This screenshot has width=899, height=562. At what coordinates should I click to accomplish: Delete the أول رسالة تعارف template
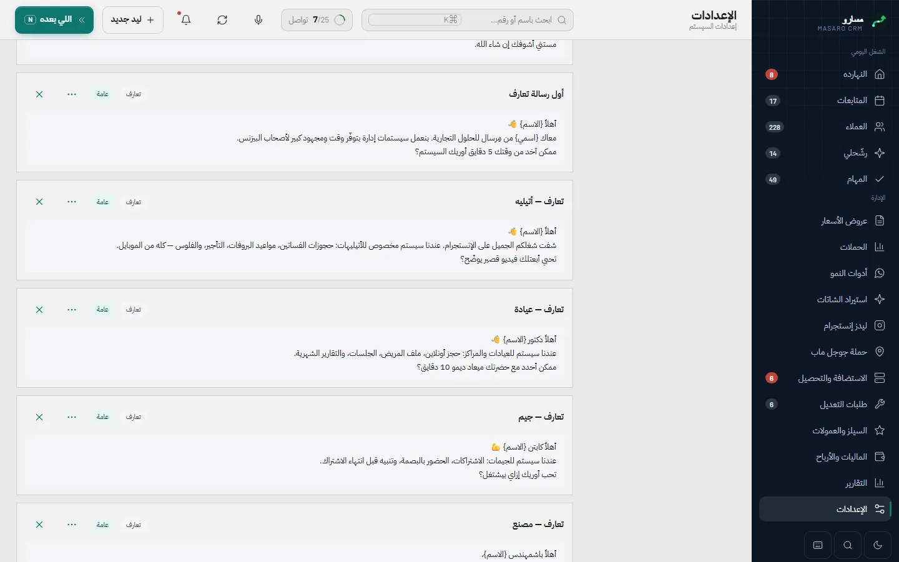39,94
